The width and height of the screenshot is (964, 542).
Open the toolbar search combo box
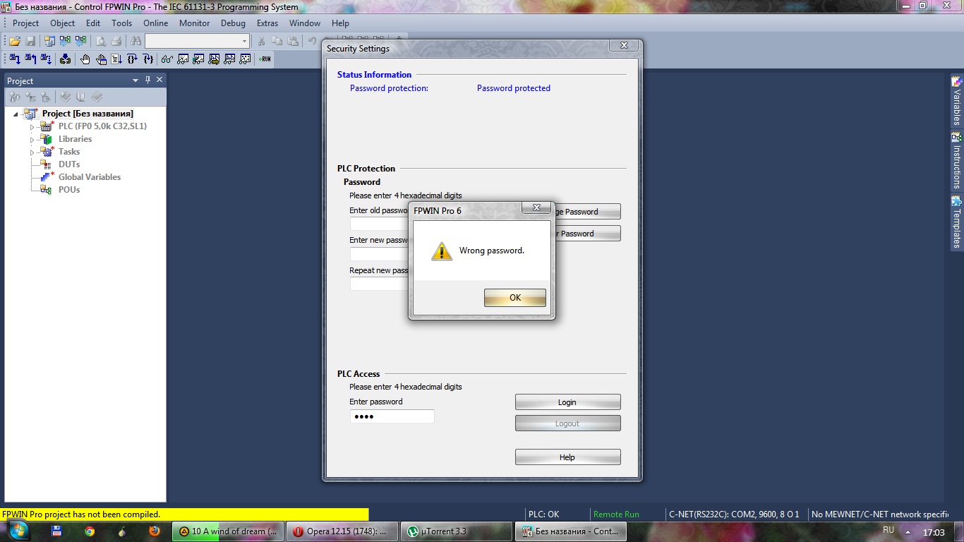pyautogui.click(x=197, y=42)
